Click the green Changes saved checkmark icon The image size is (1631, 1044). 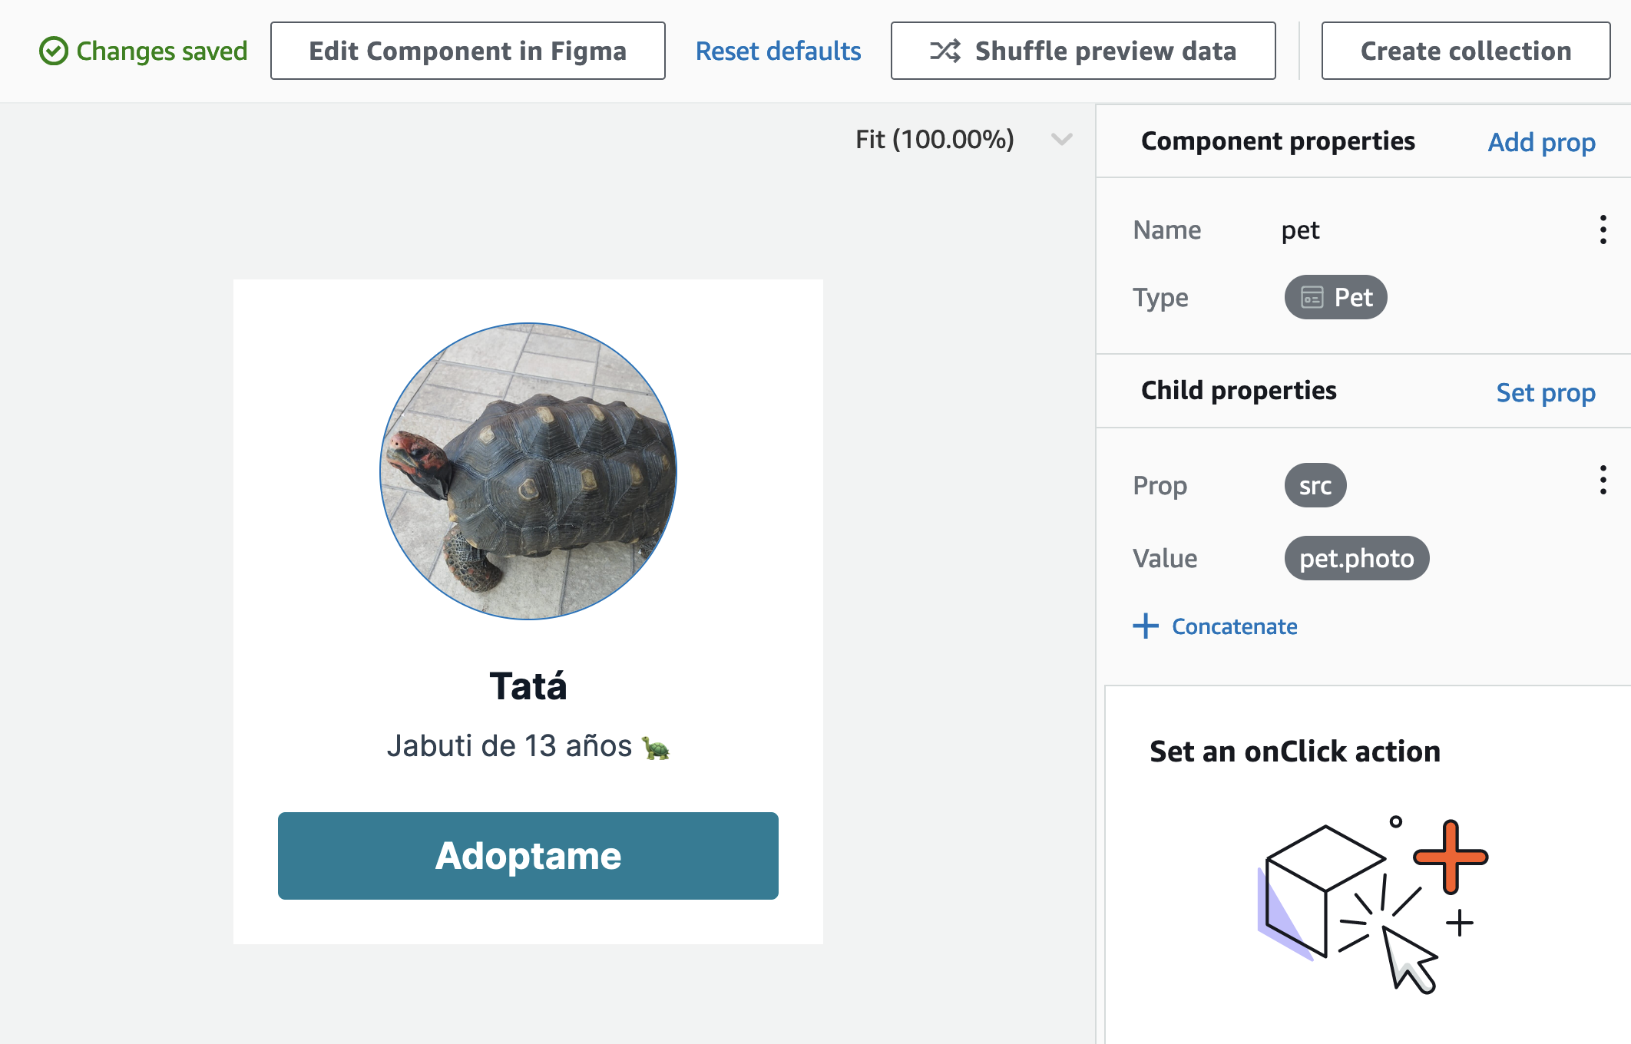[x=54, y=51]
